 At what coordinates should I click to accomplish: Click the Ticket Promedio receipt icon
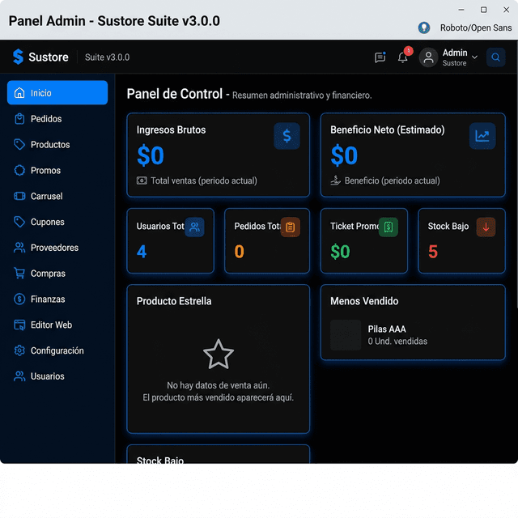(x=388, y=227)
